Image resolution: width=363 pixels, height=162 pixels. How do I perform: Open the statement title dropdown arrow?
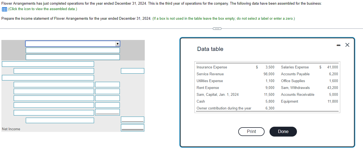[x=117, y=43]
